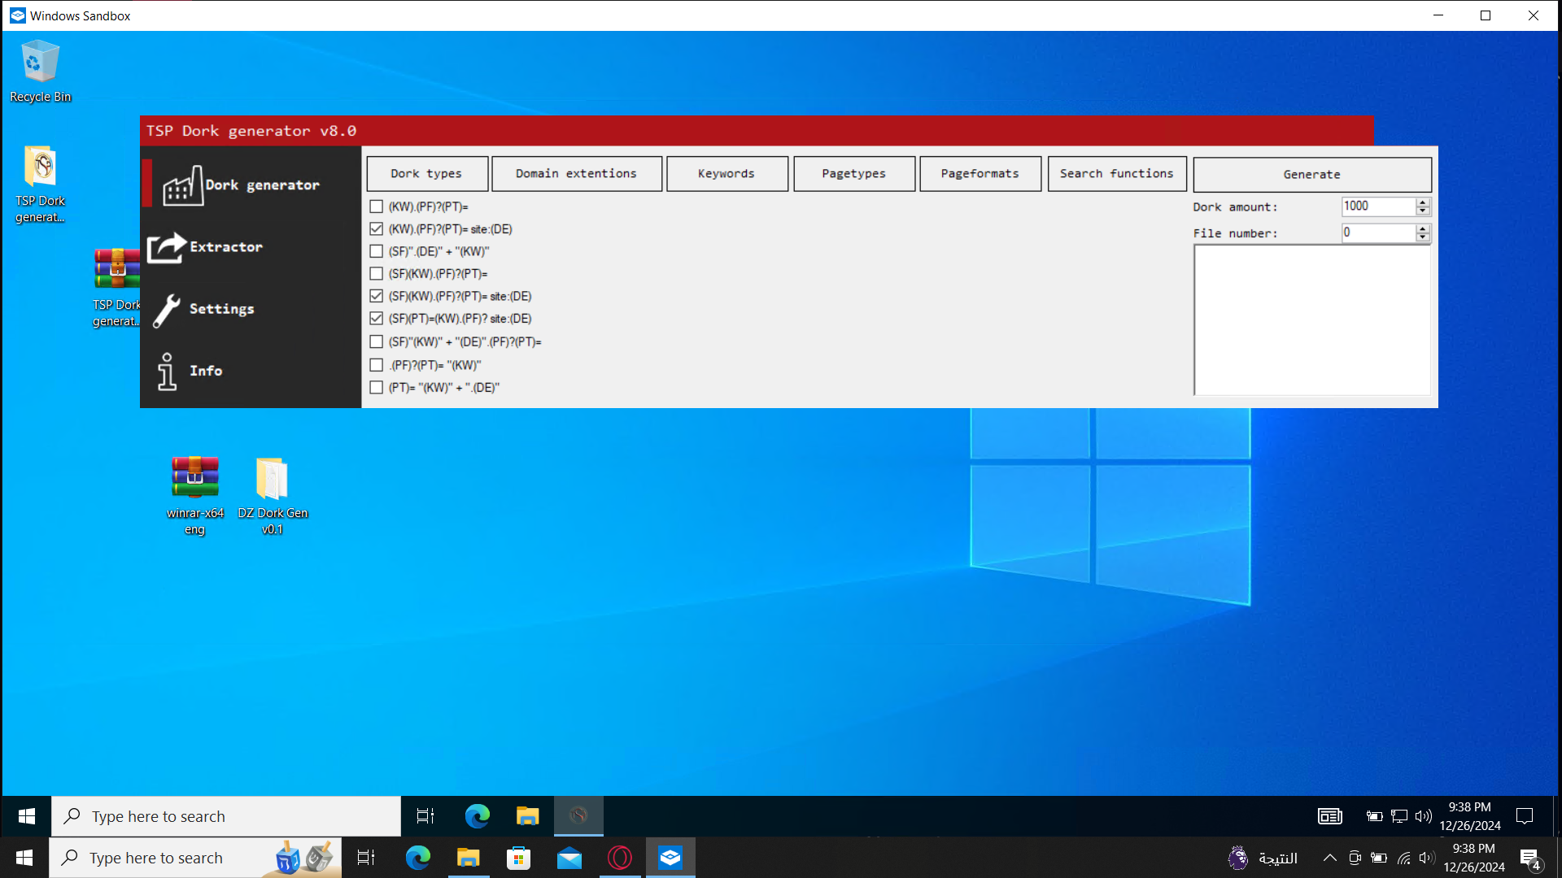Open the Pagetypes tab
The width and height of the screenshot is (1562, 878).
click(854, 174)
